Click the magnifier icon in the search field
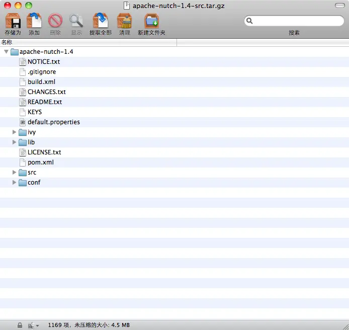Screen dimensions: 349x330 click(x=249, y=21)
